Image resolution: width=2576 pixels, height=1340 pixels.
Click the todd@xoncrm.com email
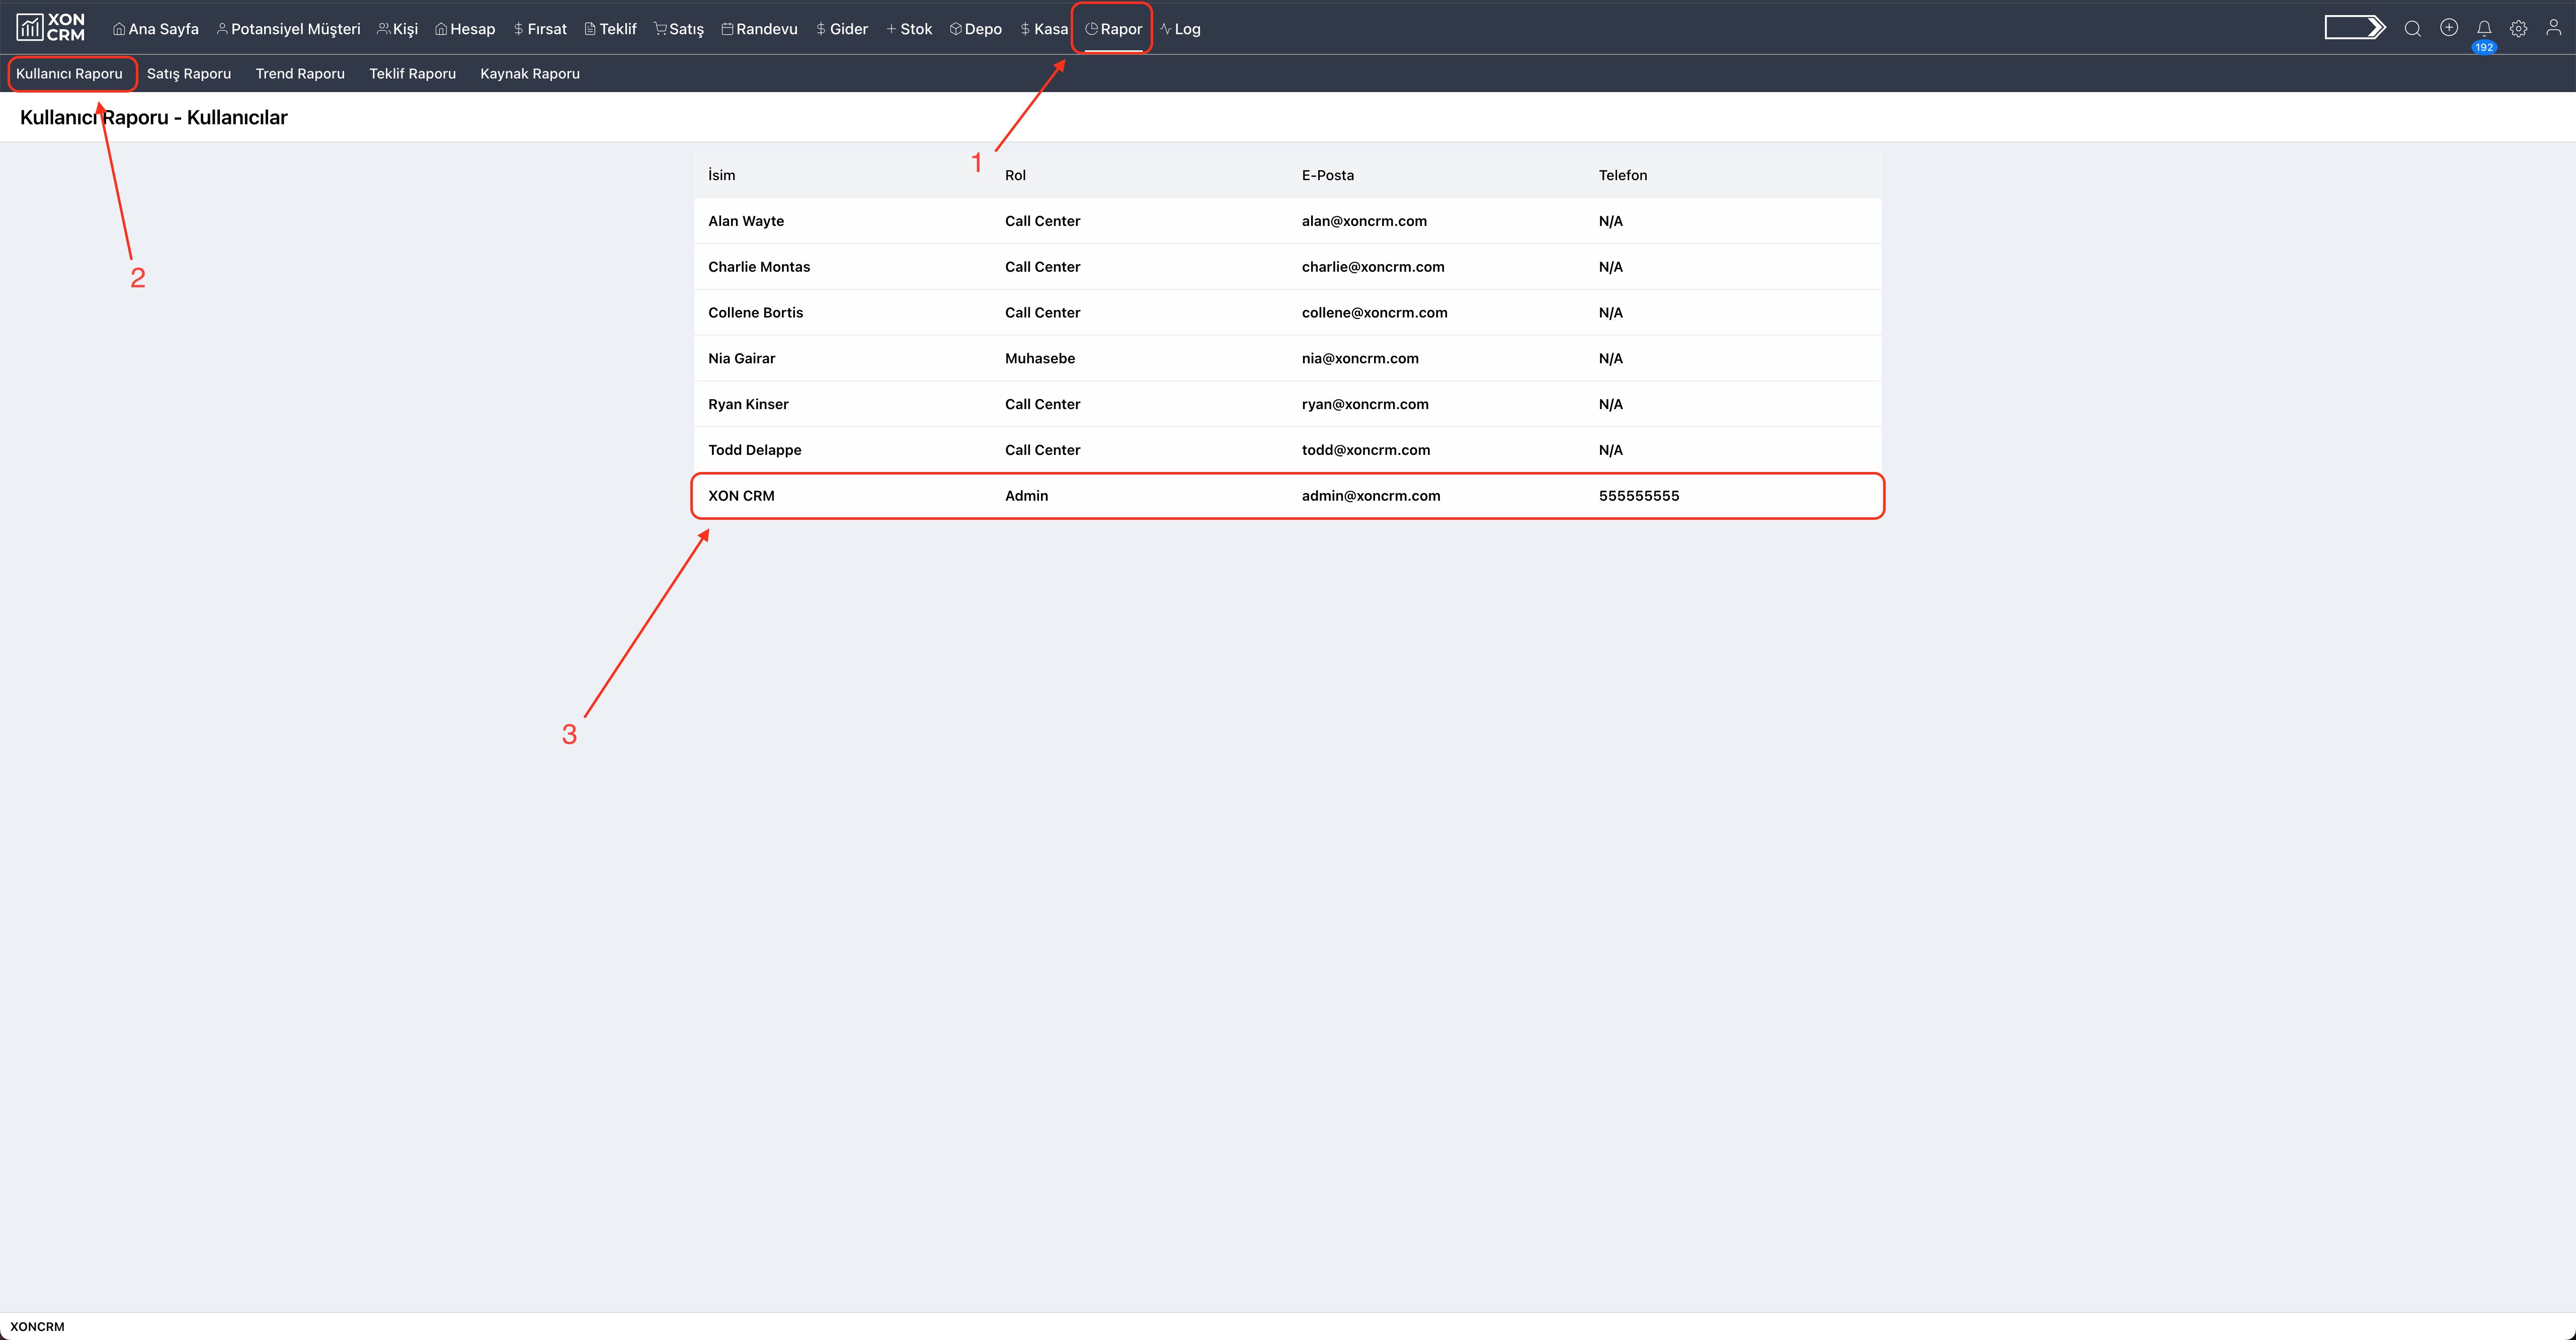[x=1366, y=450]
